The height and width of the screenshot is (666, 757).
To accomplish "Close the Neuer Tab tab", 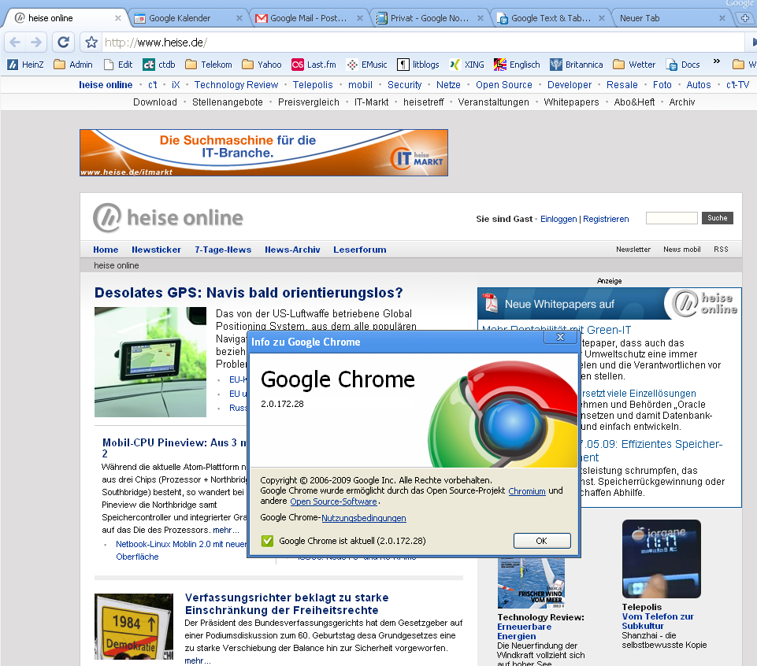I will pyautogui.click(x=722, y=18).
